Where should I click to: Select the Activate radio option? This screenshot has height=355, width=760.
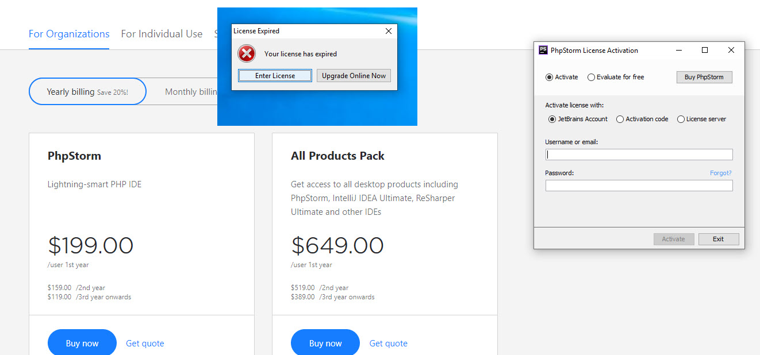(x=549, y=77)
